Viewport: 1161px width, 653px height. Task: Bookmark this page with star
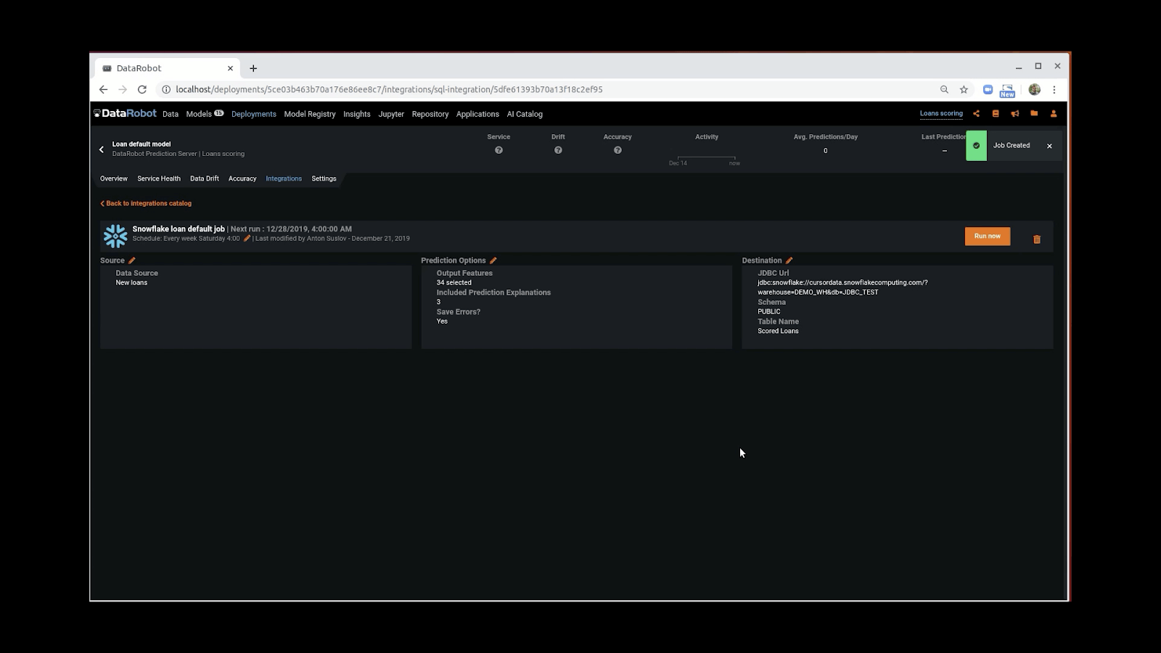(x=964, y=89)
